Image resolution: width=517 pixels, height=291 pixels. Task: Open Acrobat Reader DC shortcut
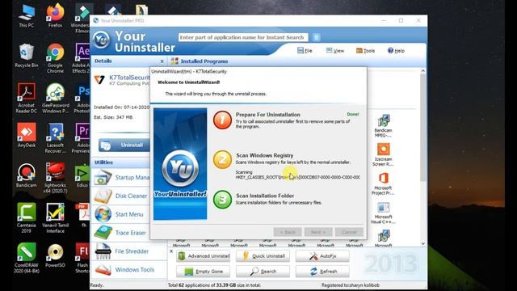27,99
